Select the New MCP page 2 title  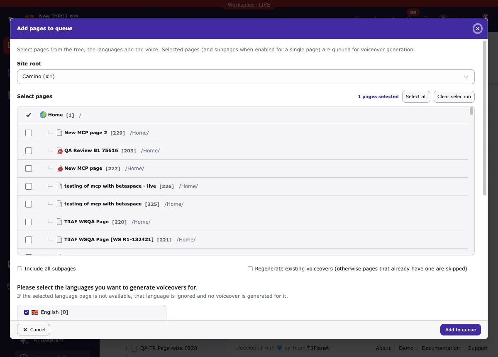click(x=85, y=133)
